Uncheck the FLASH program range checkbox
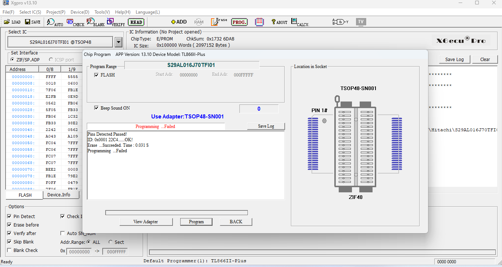The image size is (502, 267). point(97,75)
